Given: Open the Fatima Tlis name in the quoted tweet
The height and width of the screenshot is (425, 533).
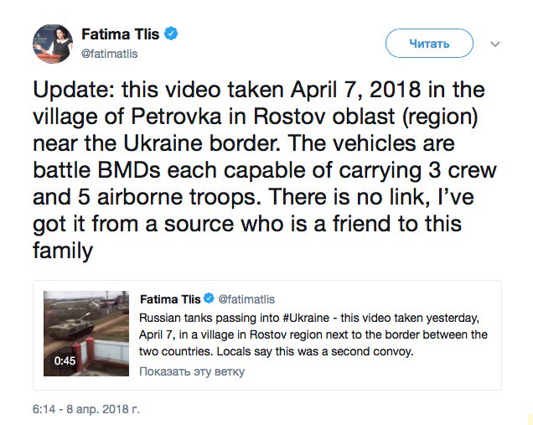Looking at the screenshot, I should click(x=170, y=299).
